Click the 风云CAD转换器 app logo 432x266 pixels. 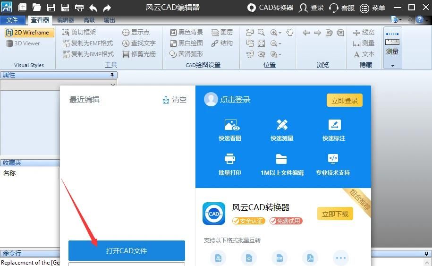coord(214,214)
